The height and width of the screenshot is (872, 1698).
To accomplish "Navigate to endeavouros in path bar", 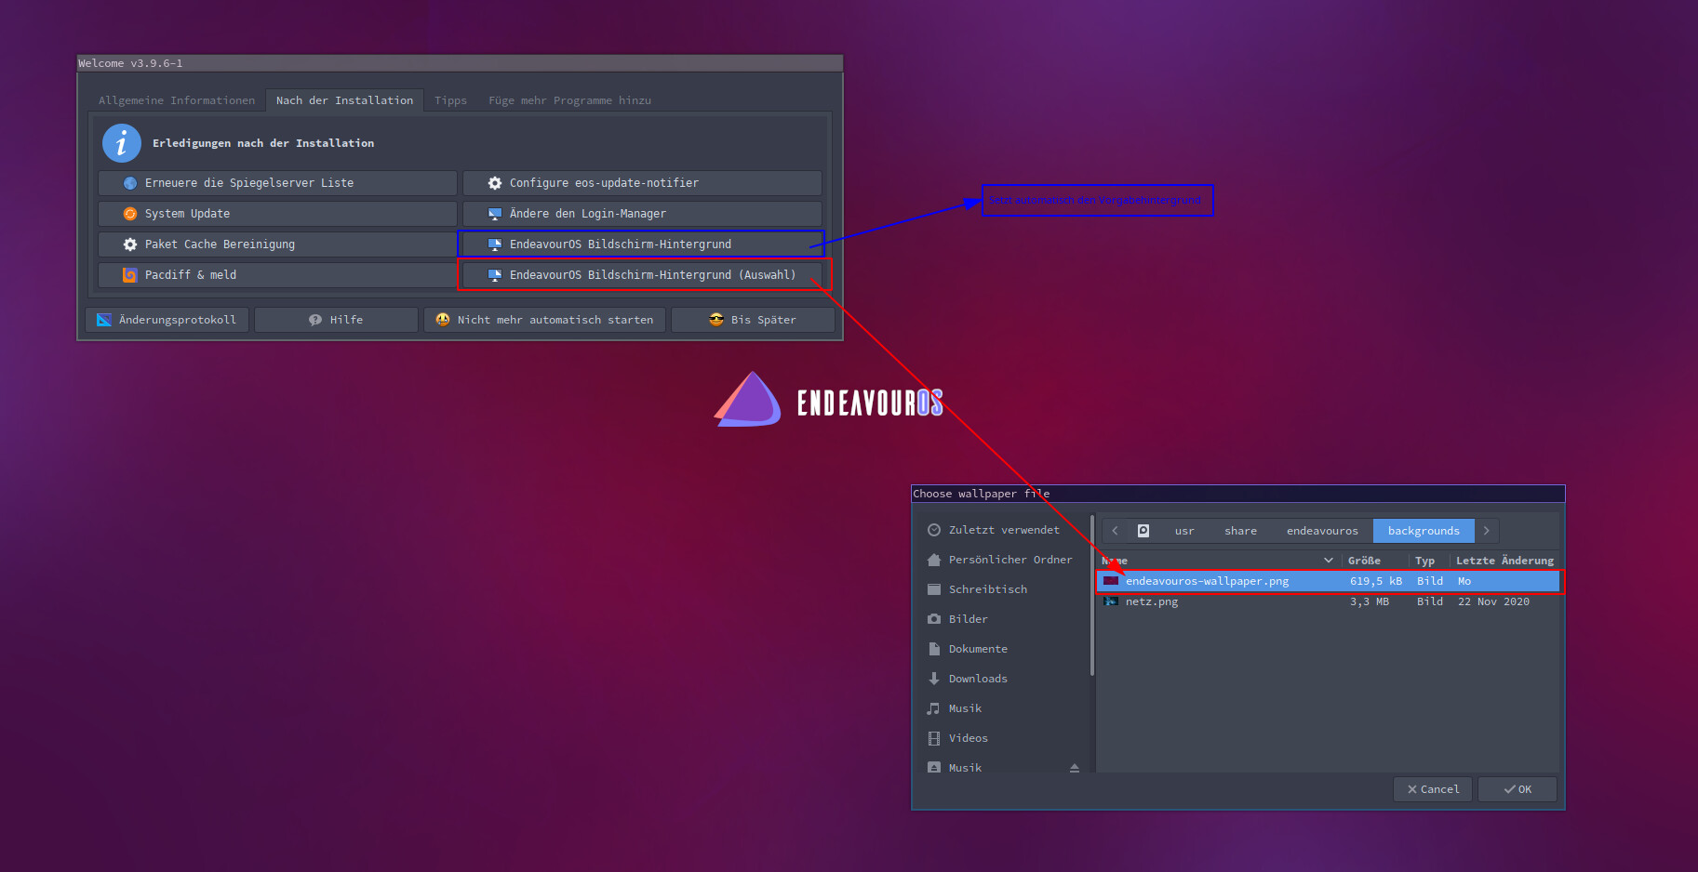I will click(1322, 531).
